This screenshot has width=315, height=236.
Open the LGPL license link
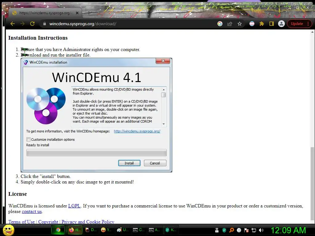tap(74, 206)
